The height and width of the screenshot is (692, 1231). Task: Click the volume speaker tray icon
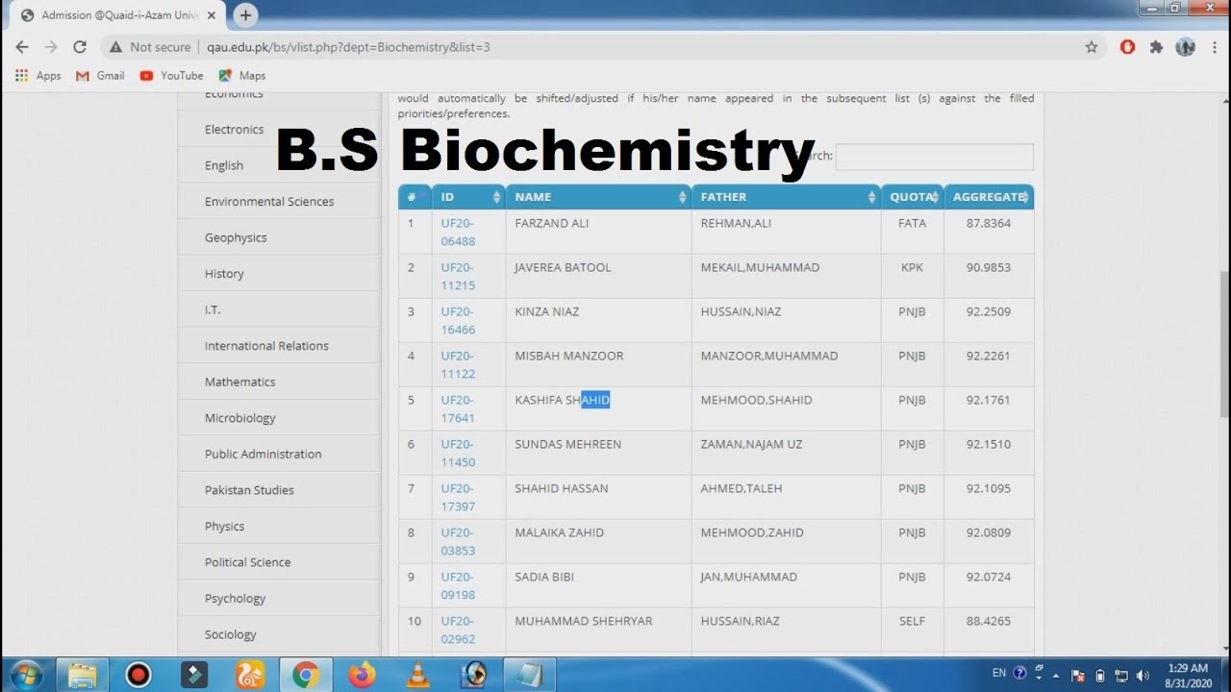(1143, 675)
